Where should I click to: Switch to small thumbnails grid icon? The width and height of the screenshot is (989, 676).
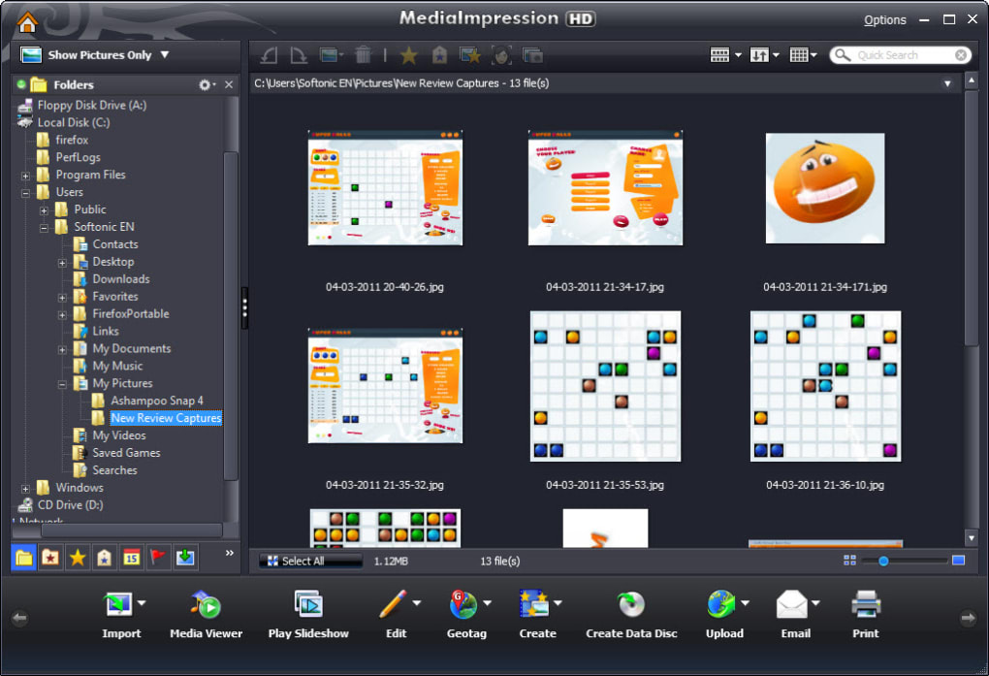[849, 561]
